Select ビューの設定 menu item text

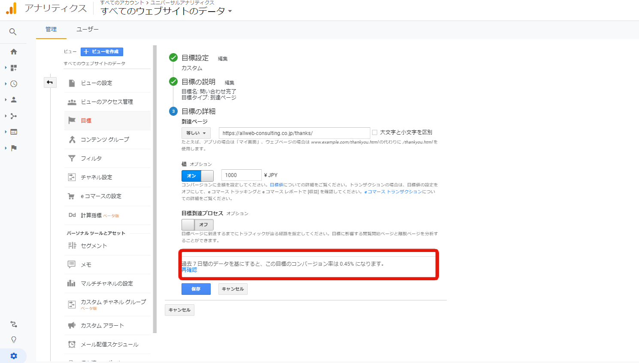[97, 83]
